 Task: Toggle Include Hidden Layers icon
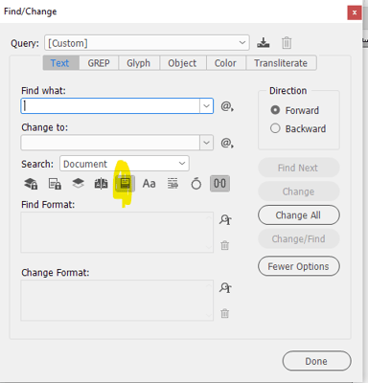tap(78, 183)
